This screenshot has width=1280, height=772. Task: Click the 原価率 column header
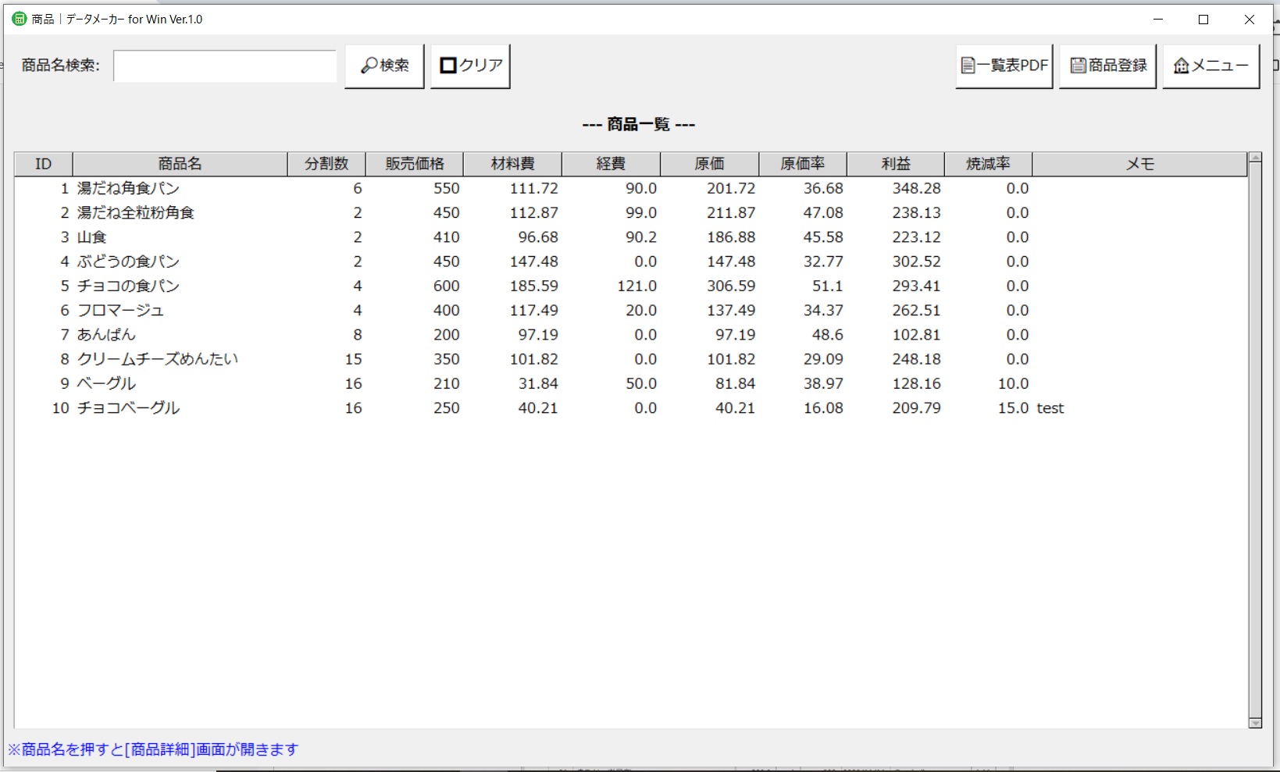[x=803, y=164]
